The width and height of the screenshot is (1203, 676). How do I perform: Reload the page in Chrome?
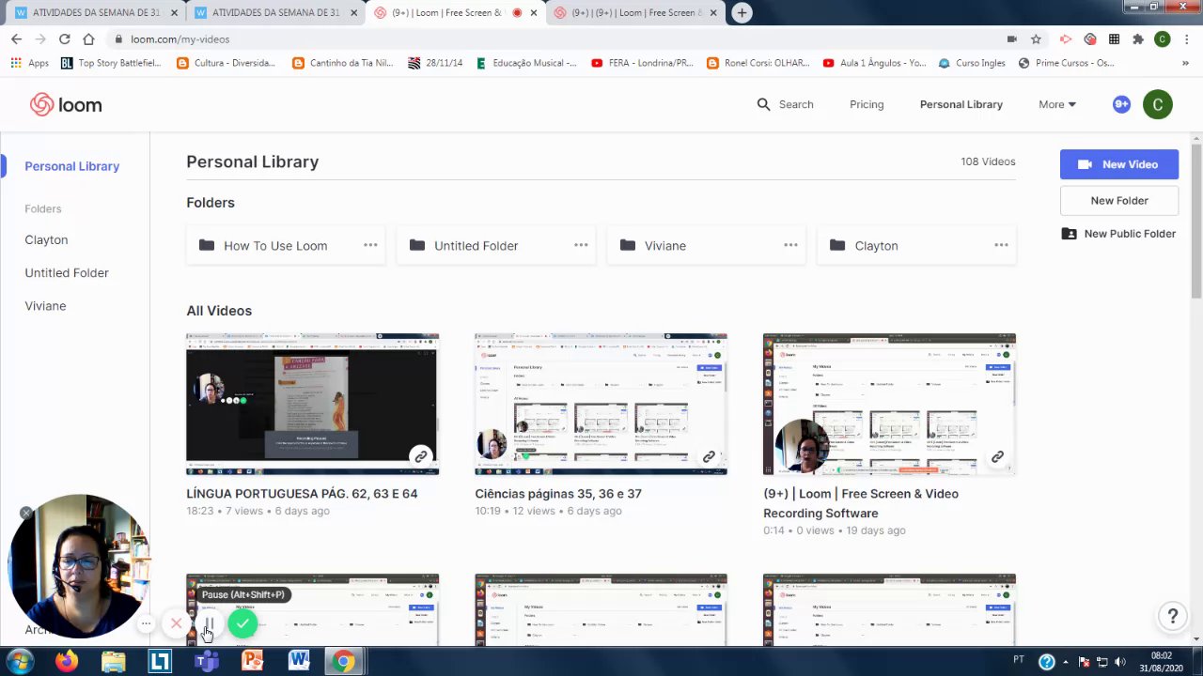pyautogui.click(x=64, y=39)
